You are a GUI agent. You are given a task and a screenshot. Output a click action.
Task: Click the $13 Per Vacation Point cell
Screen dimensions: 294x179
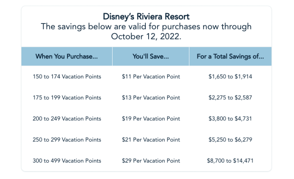(x=151, y=98)
